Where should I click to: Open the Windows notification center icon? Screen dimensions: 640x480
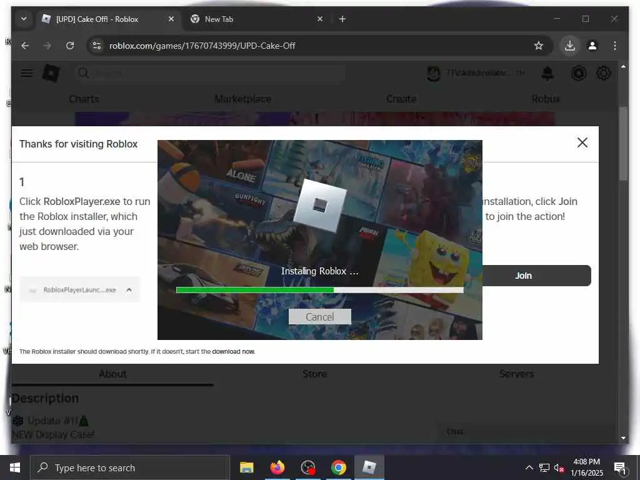coord(620,469)
